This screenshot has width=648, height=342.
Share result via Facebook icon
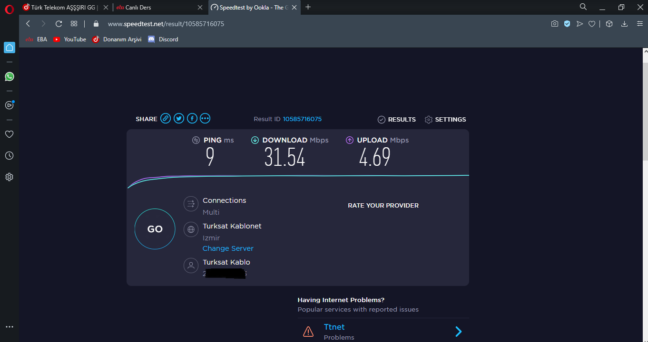pos(192,119)
